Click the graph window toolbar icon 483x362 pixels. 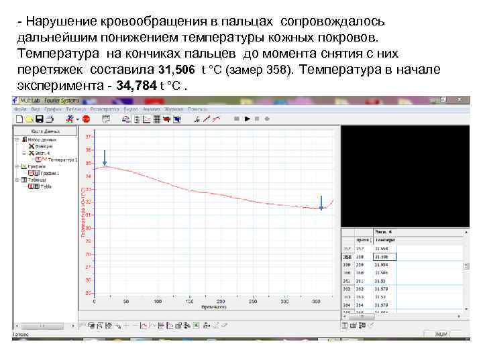(x=147, y=119)
